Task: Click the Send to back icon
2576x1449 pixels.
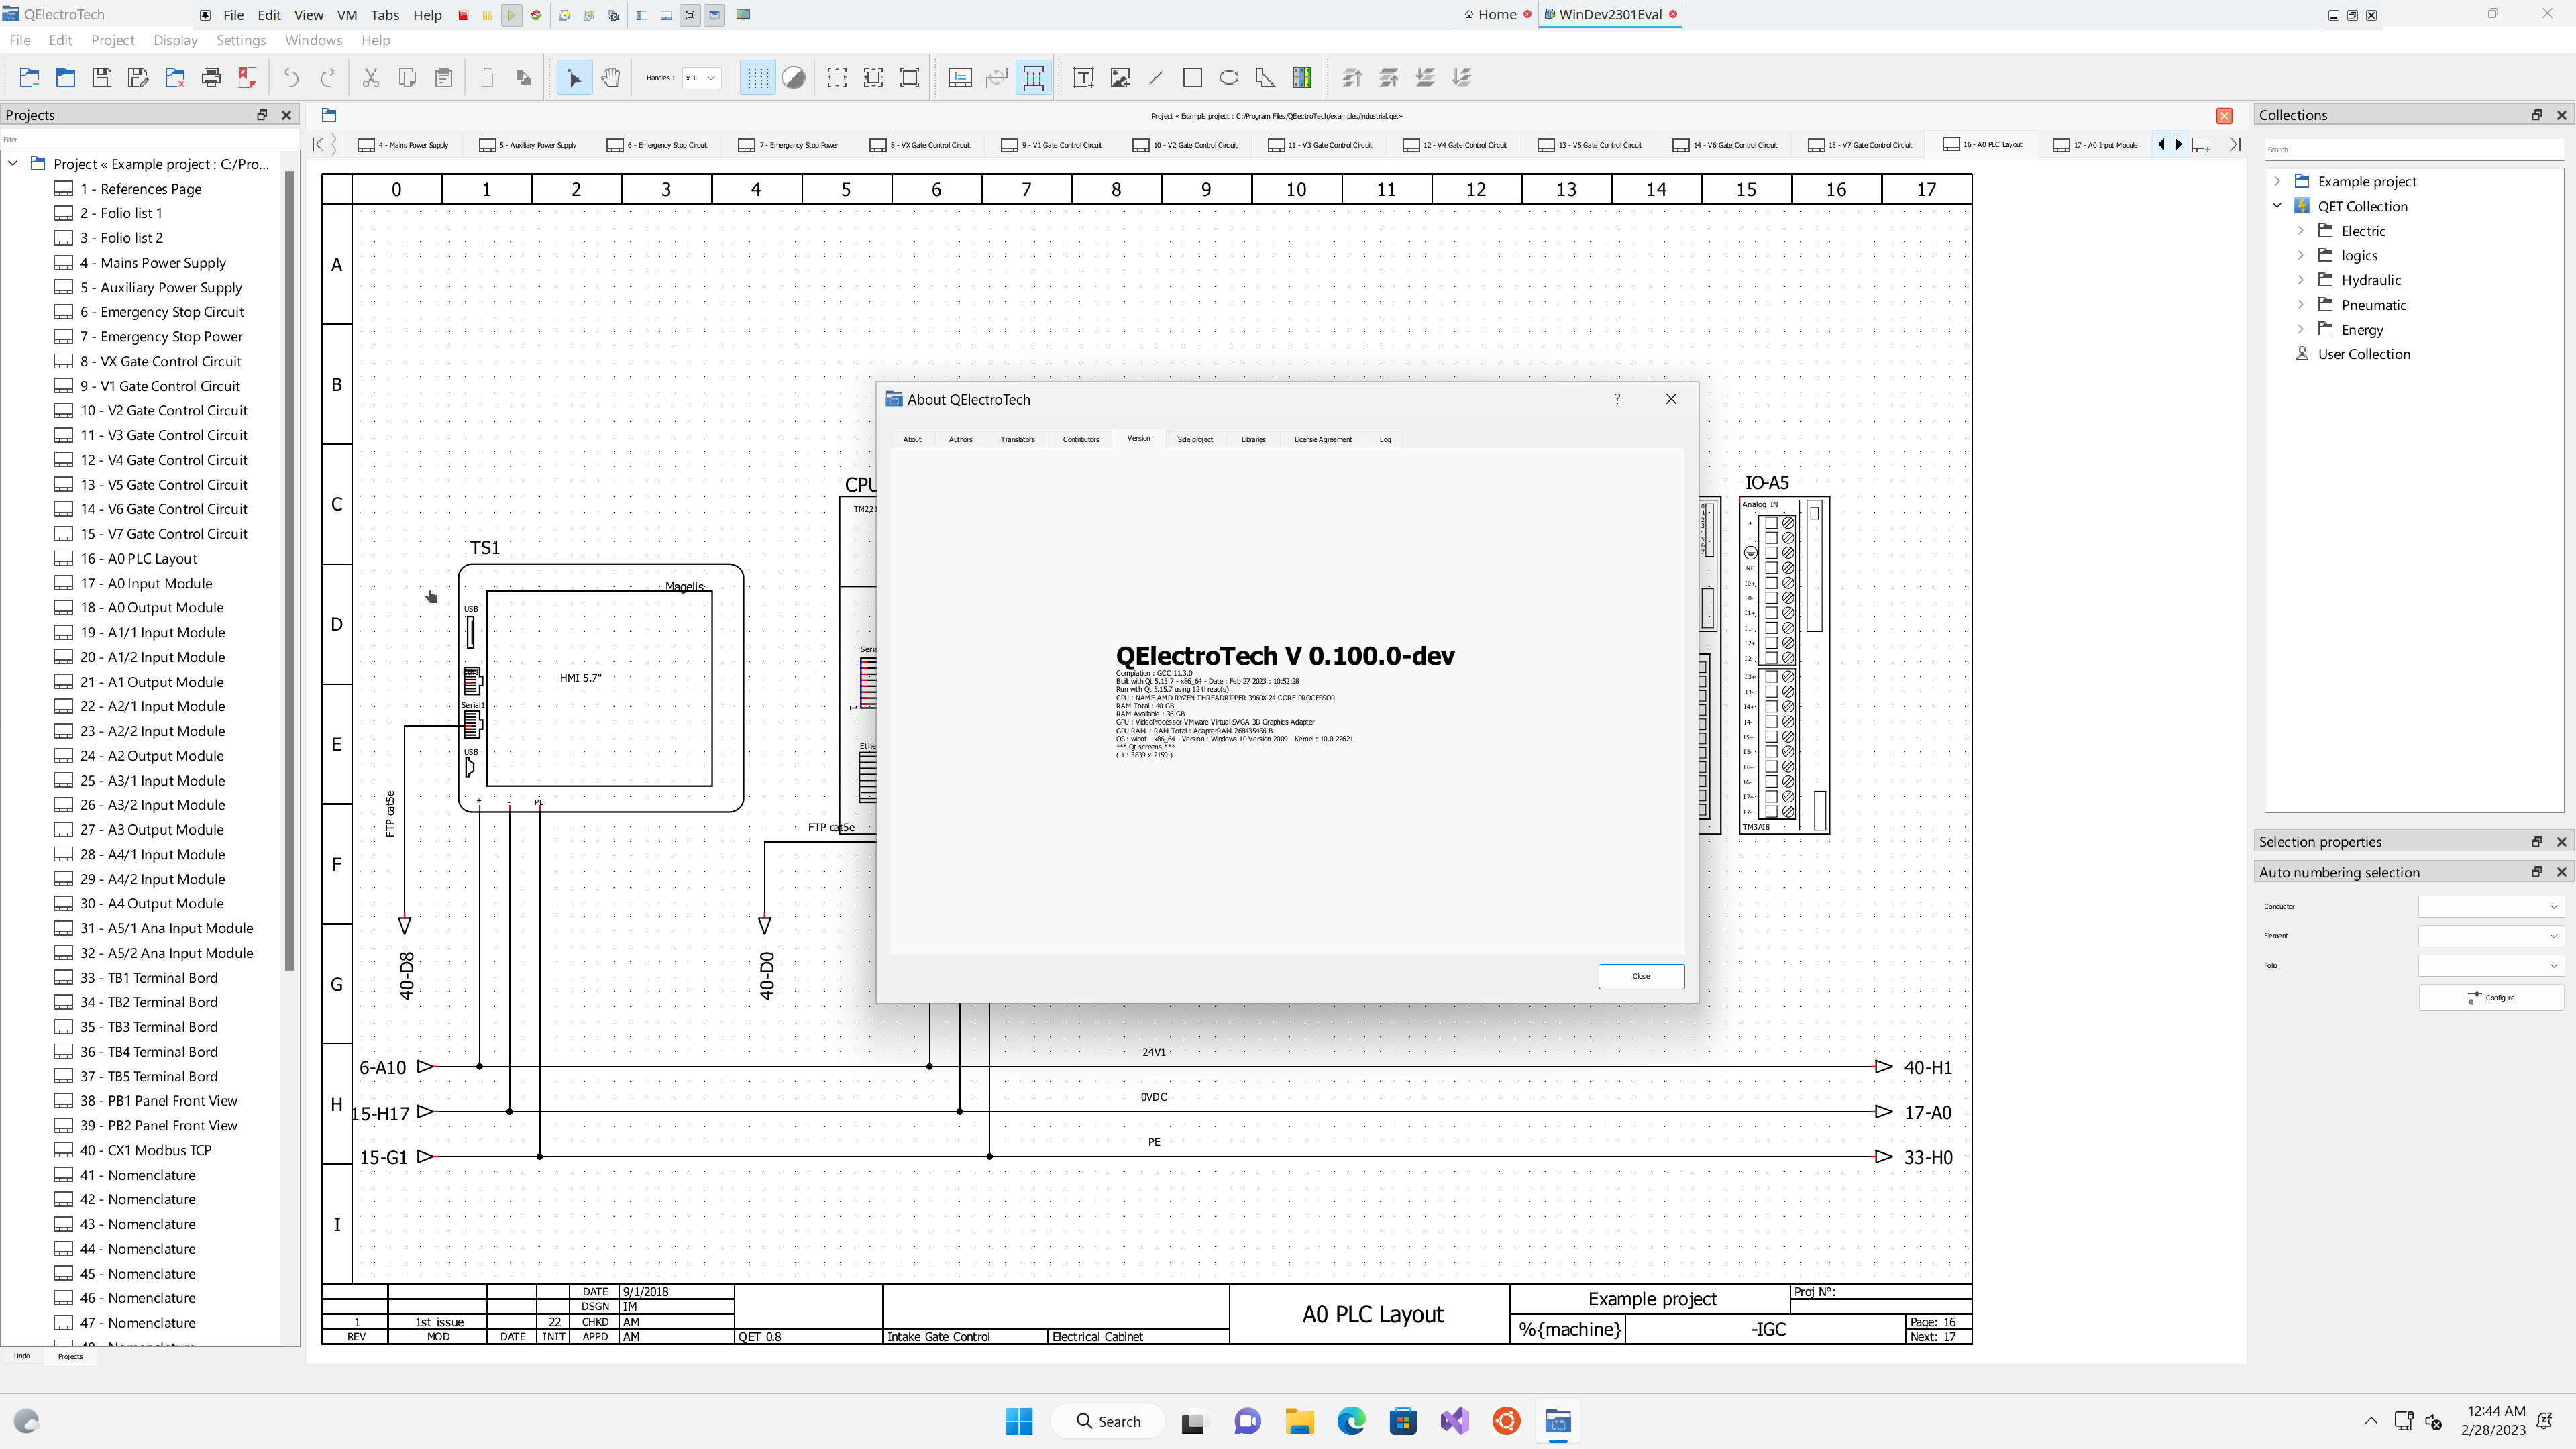Action: pyautogui.click(x=1462, y=77)
